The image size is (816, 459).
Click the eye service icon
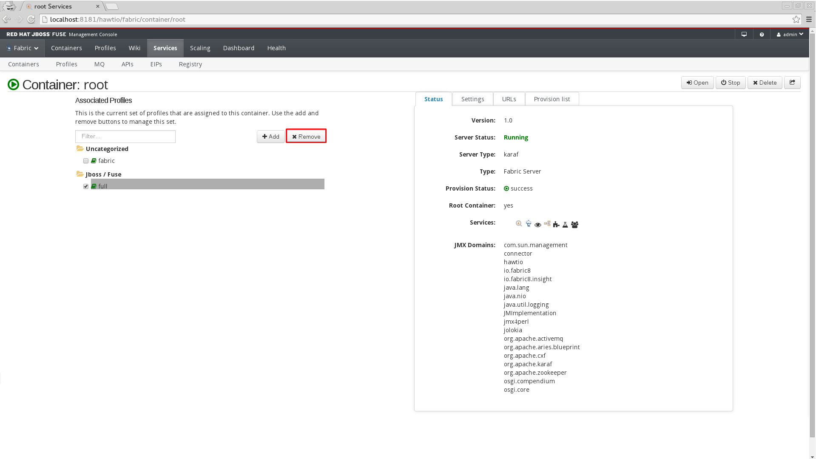(x=538, y=225)
